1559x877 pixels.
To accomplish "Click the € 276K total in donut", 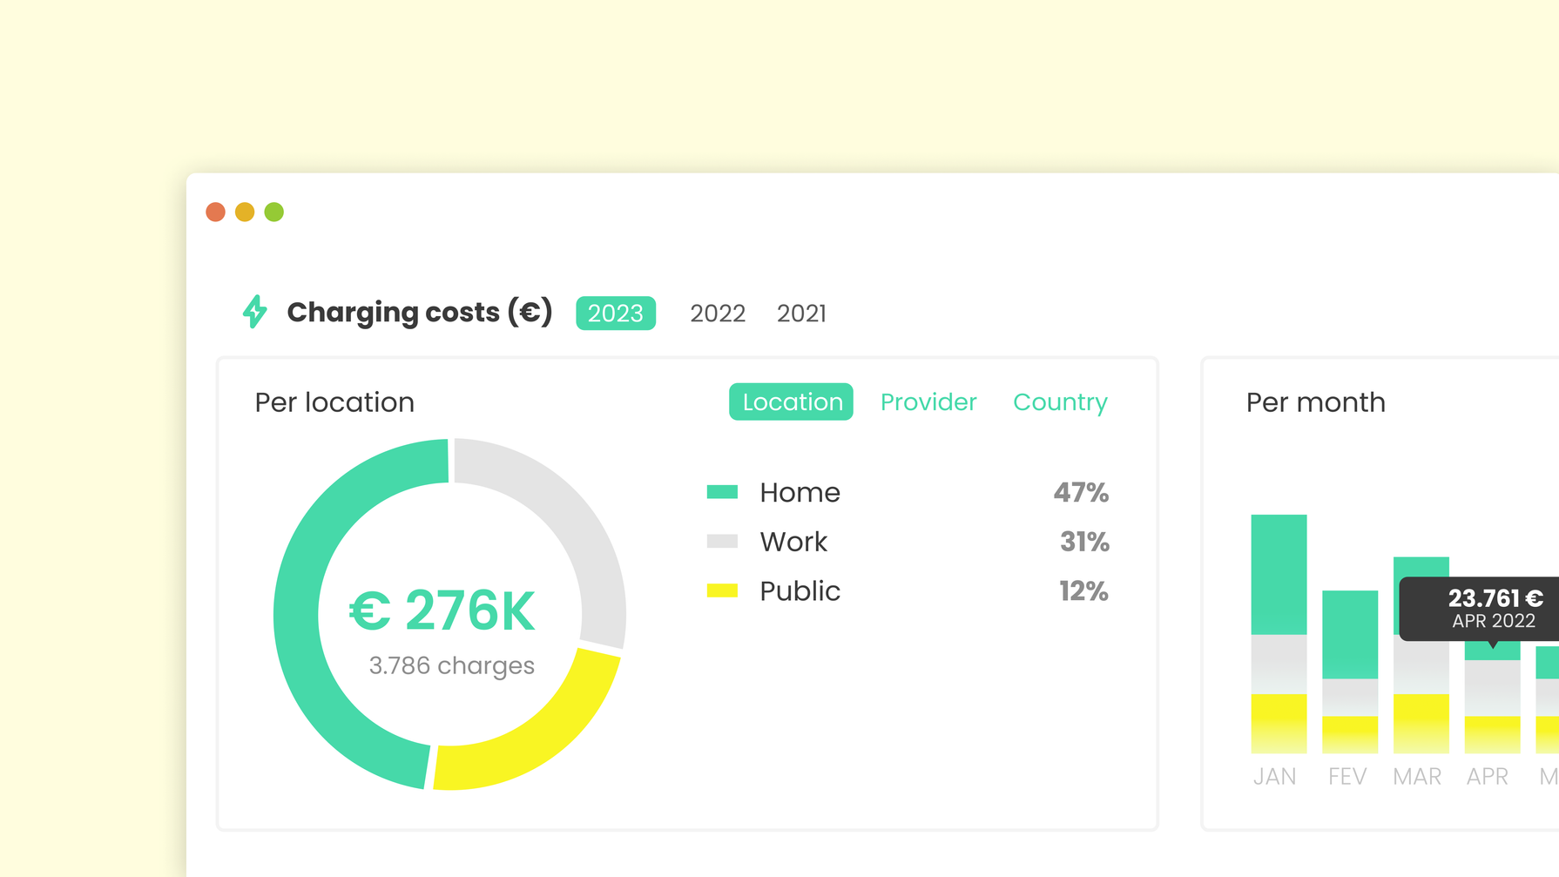I will [442, 611].
